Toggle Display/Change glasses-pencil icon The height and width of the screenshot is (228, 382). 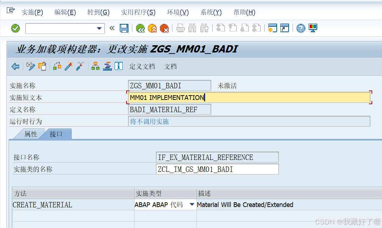tap(30, 66)
